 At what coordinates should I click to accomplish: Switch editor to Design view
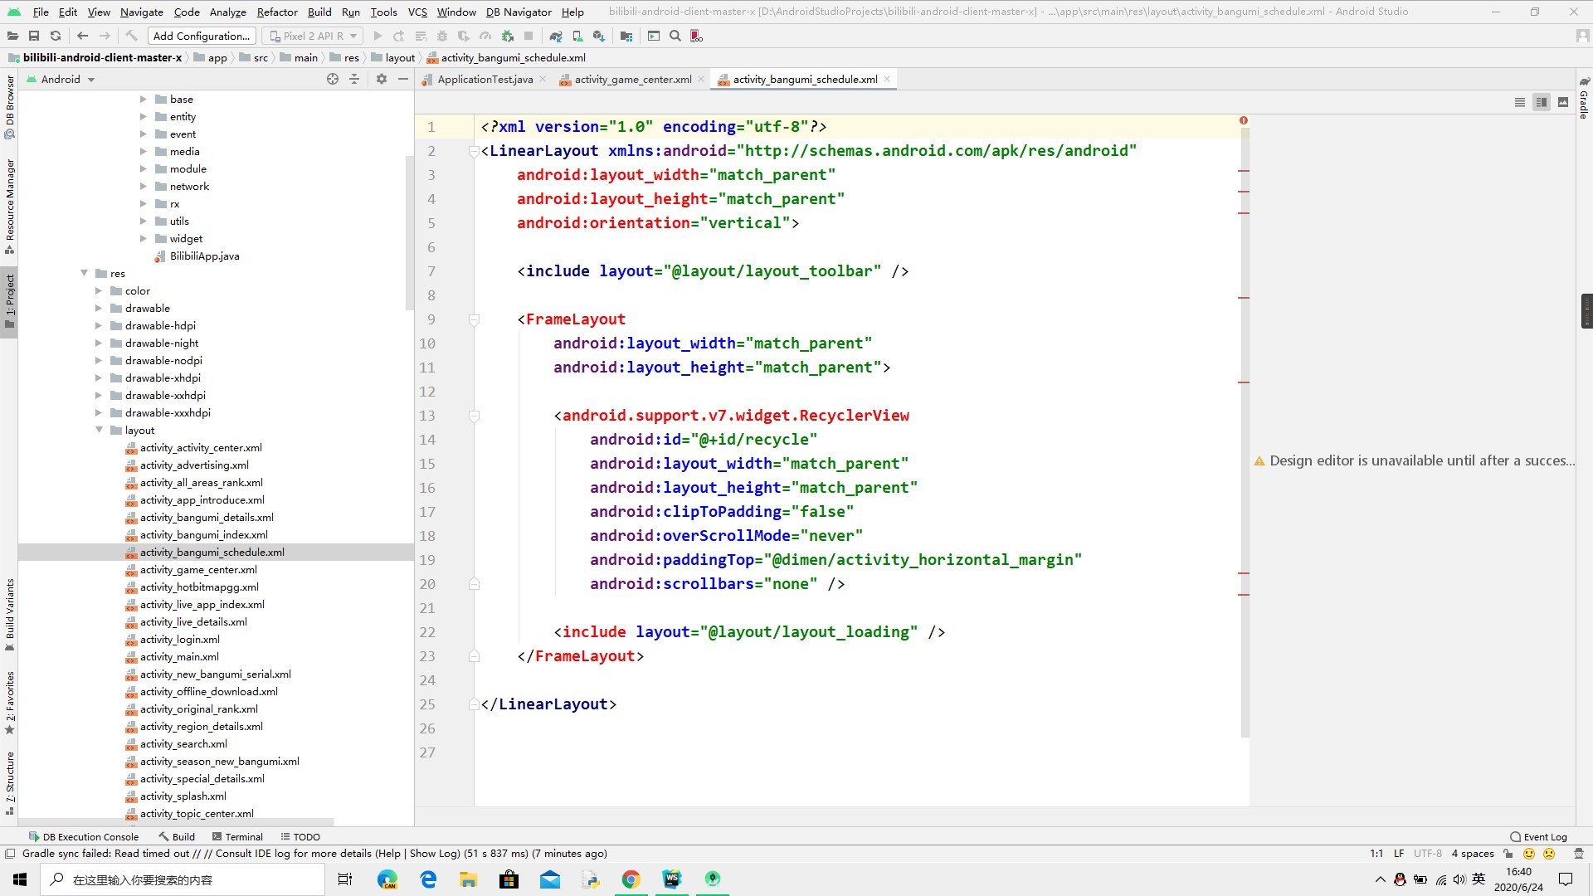1563,102
